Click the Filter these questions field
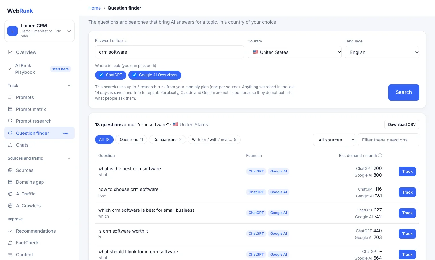The image size is (435, 260). tap(389, 140)
